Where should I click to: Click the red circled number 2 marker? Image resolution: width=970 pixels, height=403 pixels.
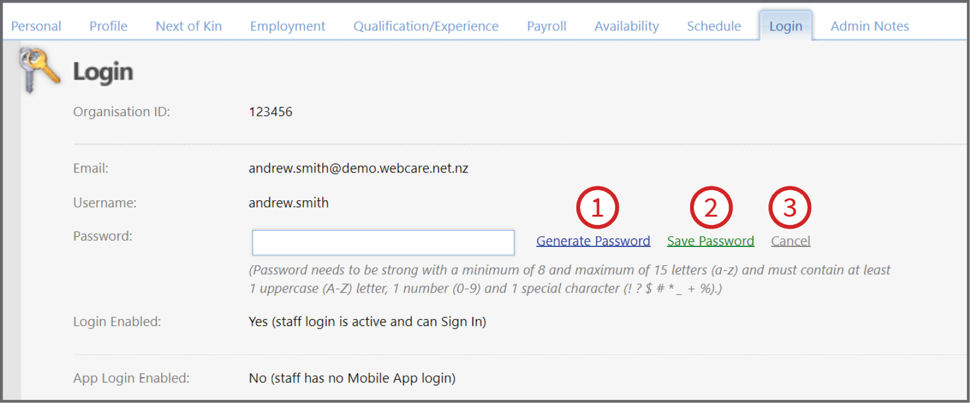[x=711, y=208]
